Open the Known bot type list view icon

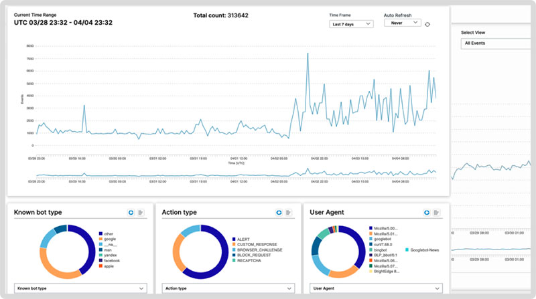pyautogui.click(x=141, y=212)
